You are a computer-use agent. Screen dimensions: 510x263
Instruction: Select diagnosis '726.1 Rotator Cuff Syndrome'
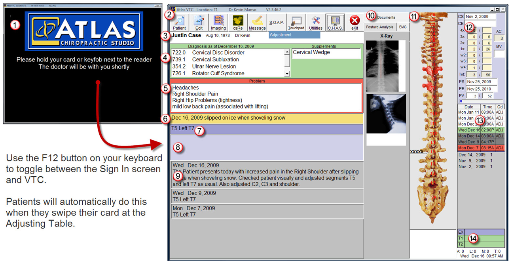228,73
